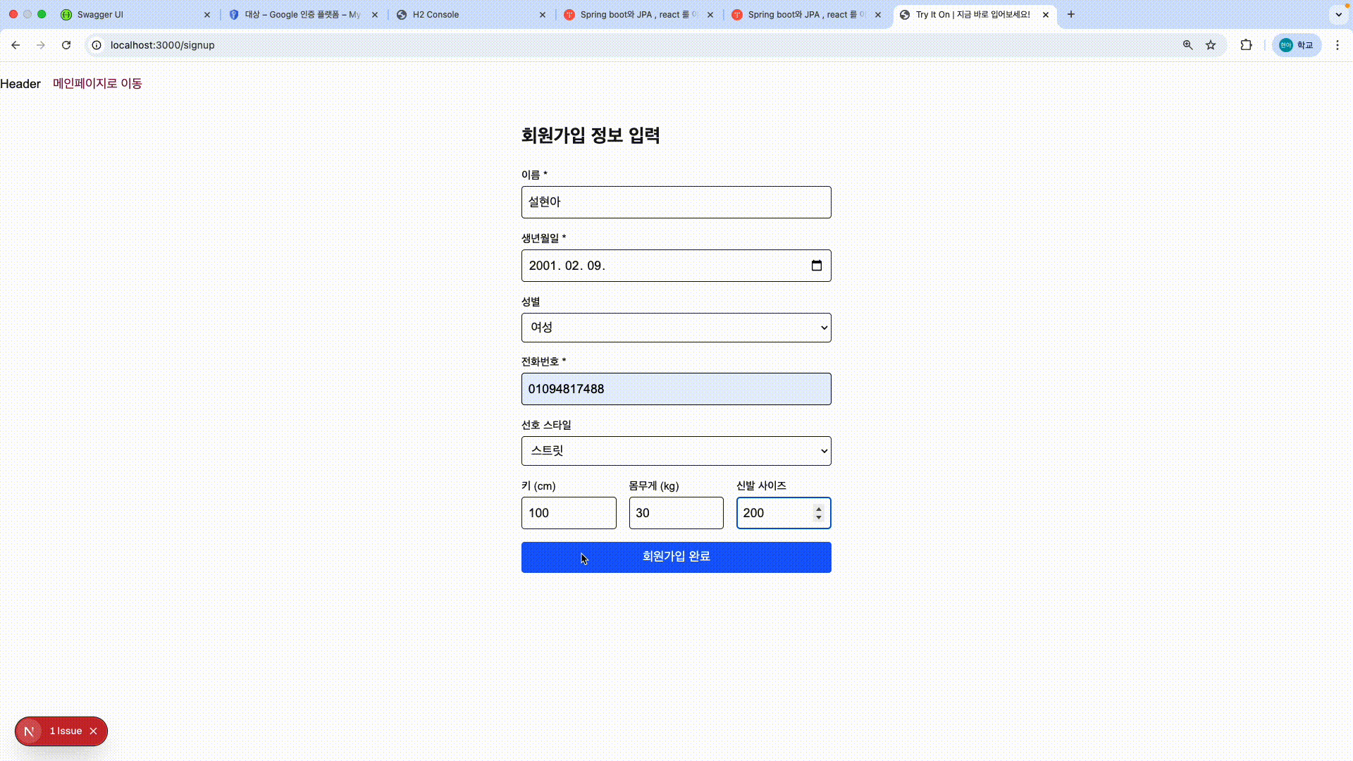Click the 전화번호 phone input field
This screenshot has height=761, width=1353.
click(676, 389)
